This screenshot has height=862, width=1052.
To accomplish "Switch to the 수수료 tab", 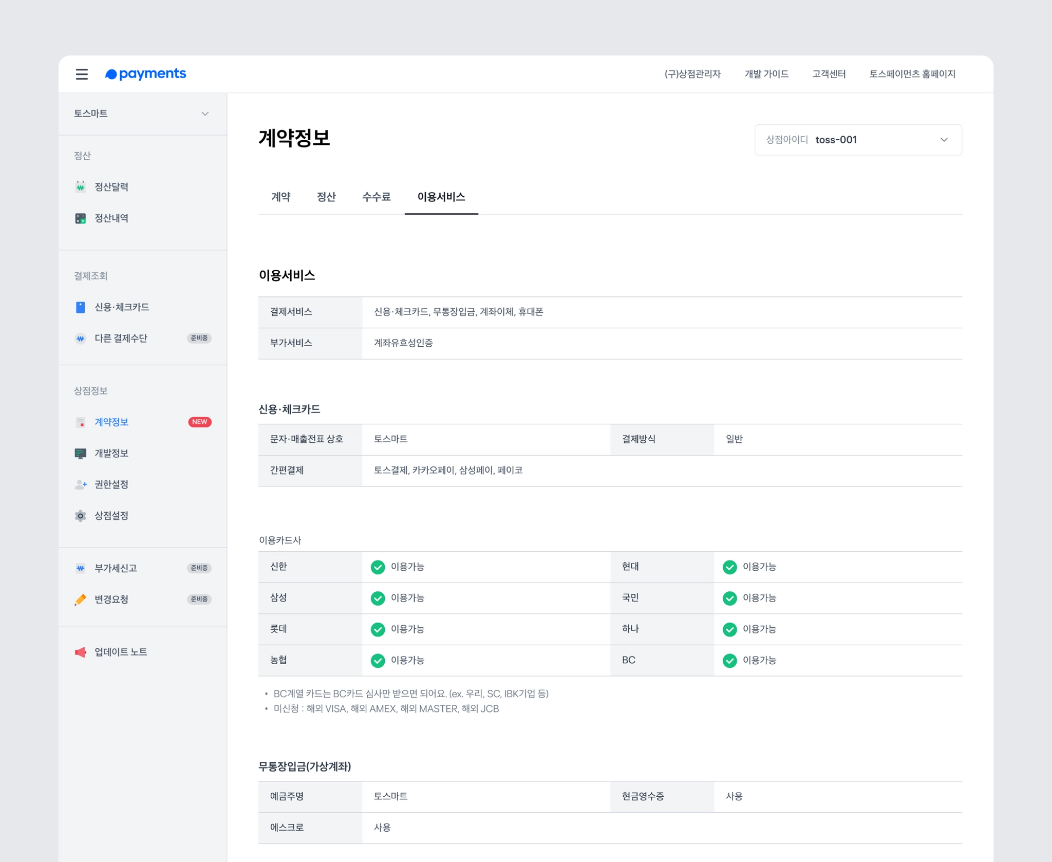I will pyautogui.click(x=376, y=197).
